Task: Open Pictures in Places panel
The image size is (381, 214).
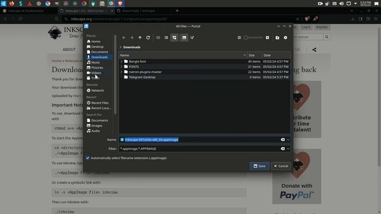Action: [x=95, y=68]
